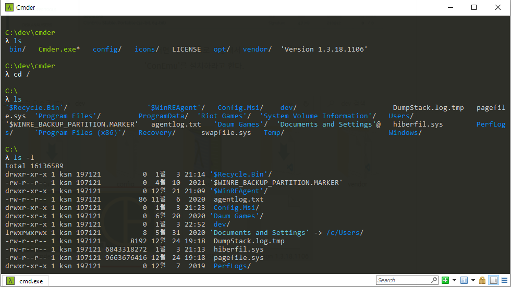Click agentlog.txt in the ls -l listing
The height and width of the screenshot is (287, 511).
pyautogui.click(x=239, y=199)
